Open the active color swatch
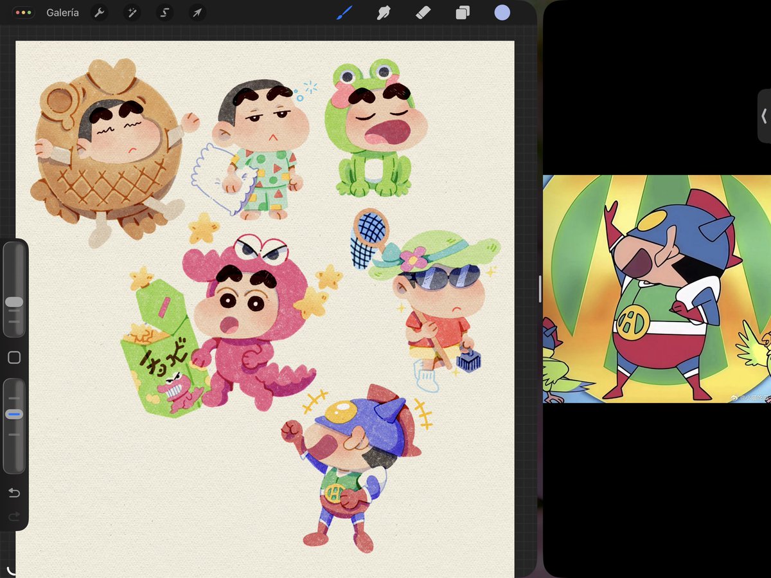771x578 pixels. pos(502,13)
